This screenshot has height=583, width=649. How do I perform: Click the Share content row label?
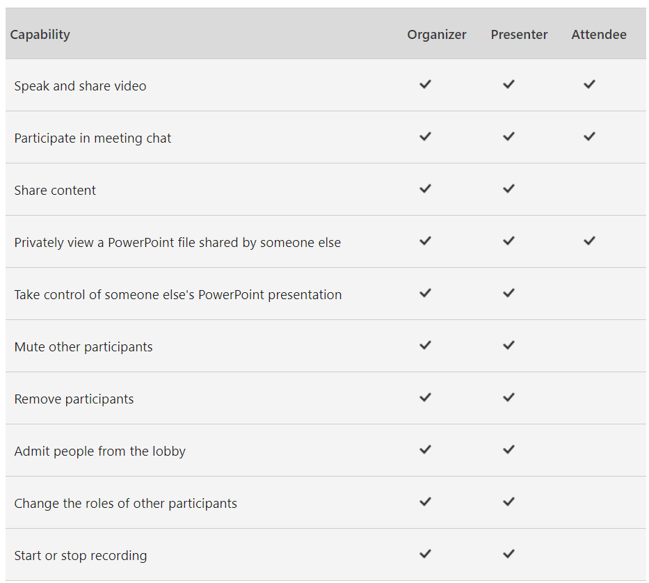[55, 190]
